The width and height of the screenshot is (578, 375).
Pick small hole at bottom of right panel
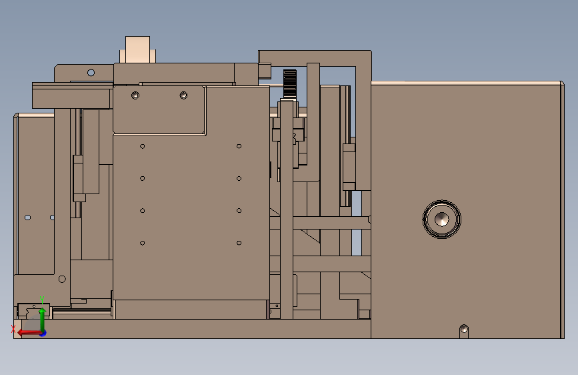click(x=464, y=328)
